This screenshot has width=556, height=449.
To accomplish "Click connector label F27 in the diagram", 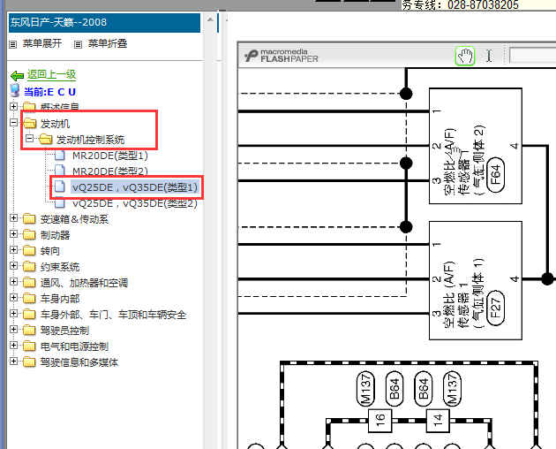I will pos(495,308).
